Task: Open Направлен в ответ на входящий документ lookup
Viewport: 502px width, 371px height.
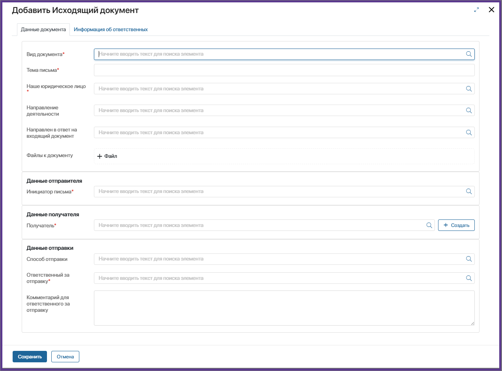Action: coord(276,133)
